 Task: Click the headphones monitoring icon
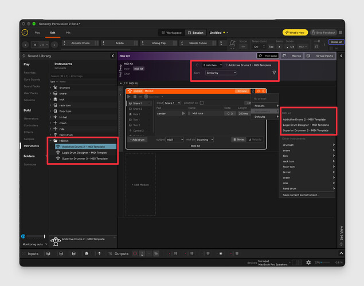[316, 46]
